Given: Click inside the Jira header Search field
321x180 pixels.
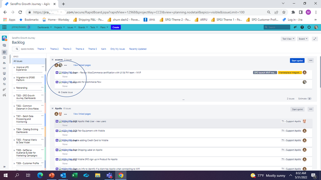Looking at the screenshot, I should 277,27.
